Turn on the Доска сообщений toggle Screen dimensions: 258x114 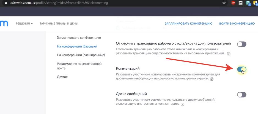(241, 95)
